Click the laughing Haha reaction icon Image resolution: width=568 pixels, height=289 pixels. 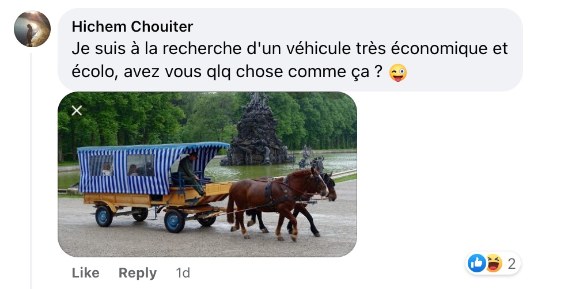tap(493, 263)
